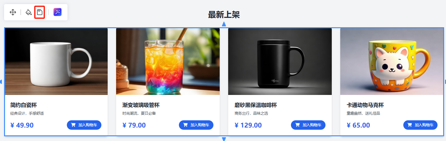Click the bottom blue triangle selection handle
The height and width of the screenshot is (141, 446).
224,139
